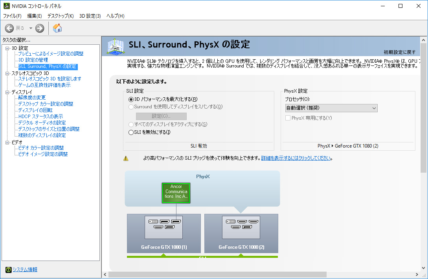Click the GeForce GTX 1080 (1) connector diagram
Viewport: 428px width, 279px height.
(164, 227)
